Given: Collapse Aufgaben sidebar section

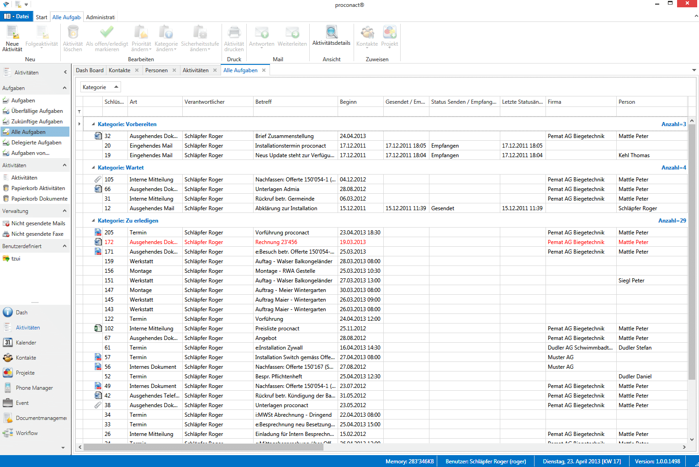Looking at the screenshot, I should click(64, 88).
